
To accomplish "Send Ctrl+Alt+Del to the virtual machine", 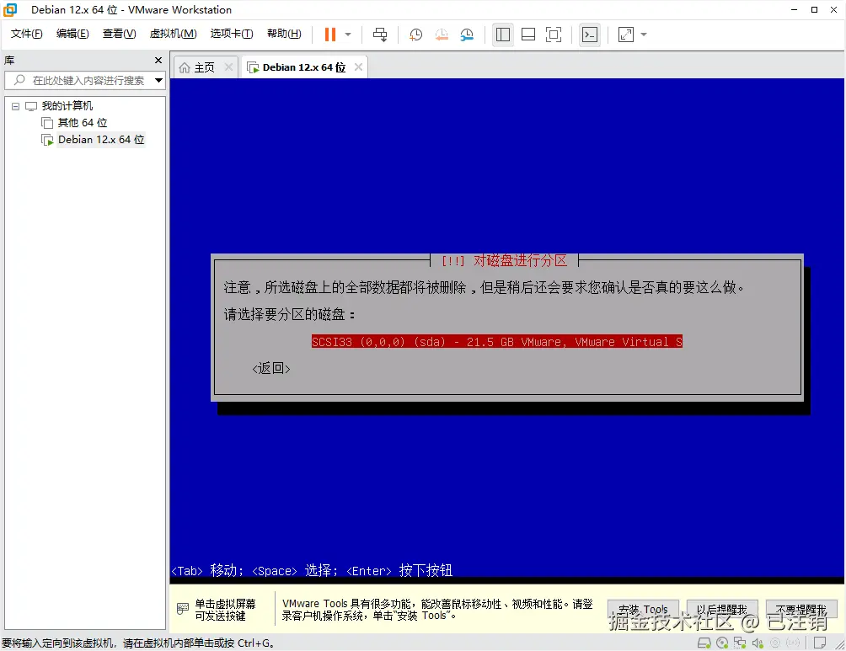I will [x=381, y=35].
